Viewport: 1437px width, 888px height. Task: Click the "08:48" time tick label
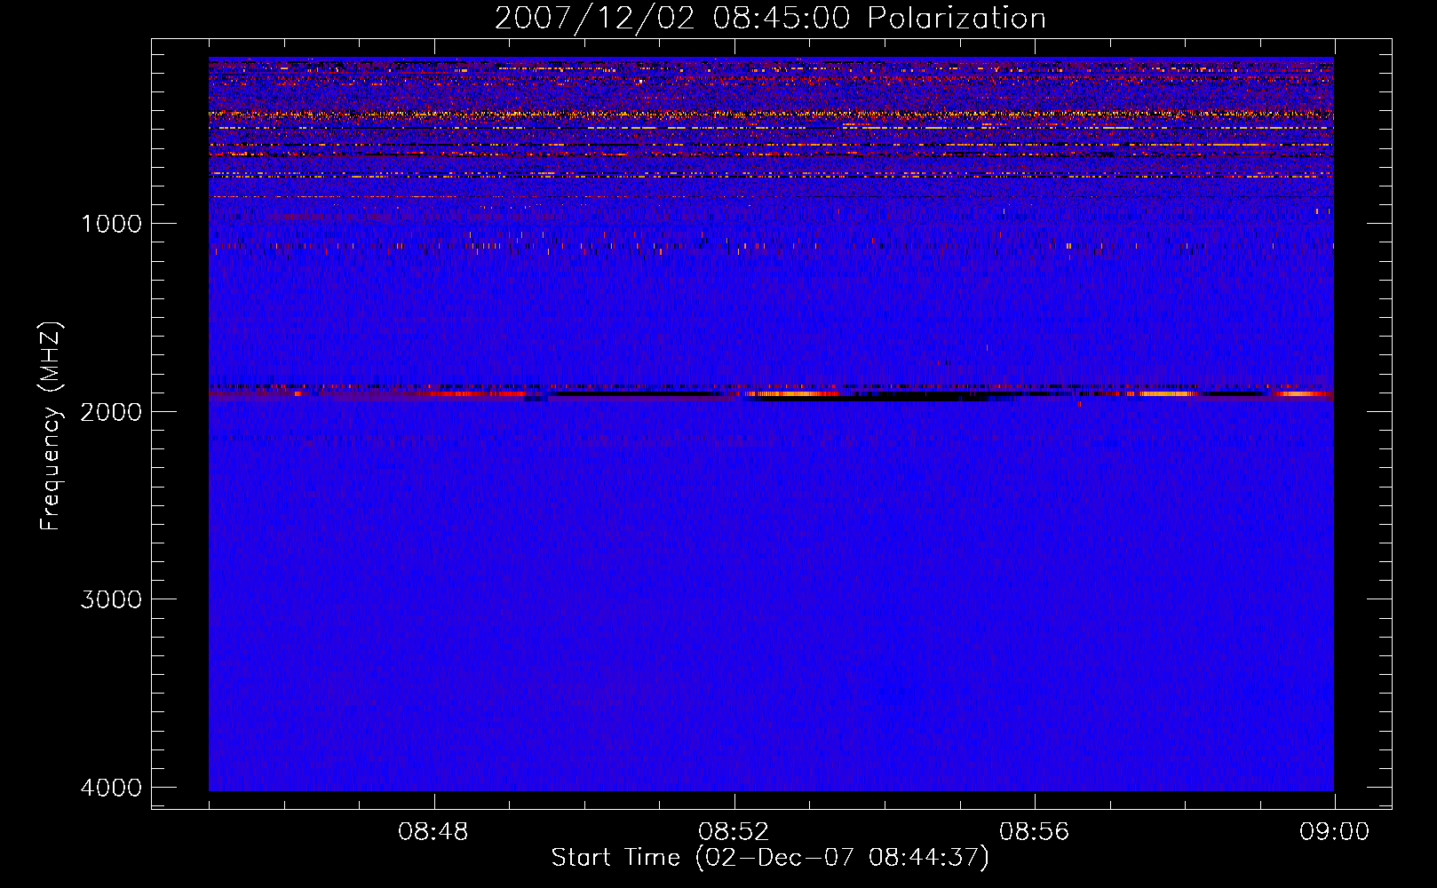433,832
